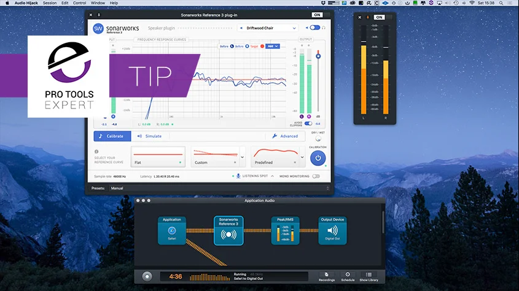This screenshot has width=519, height=291.
Task: Switch to the Calibrate tab
Action: pyautogui.click(x=112, y=136)
